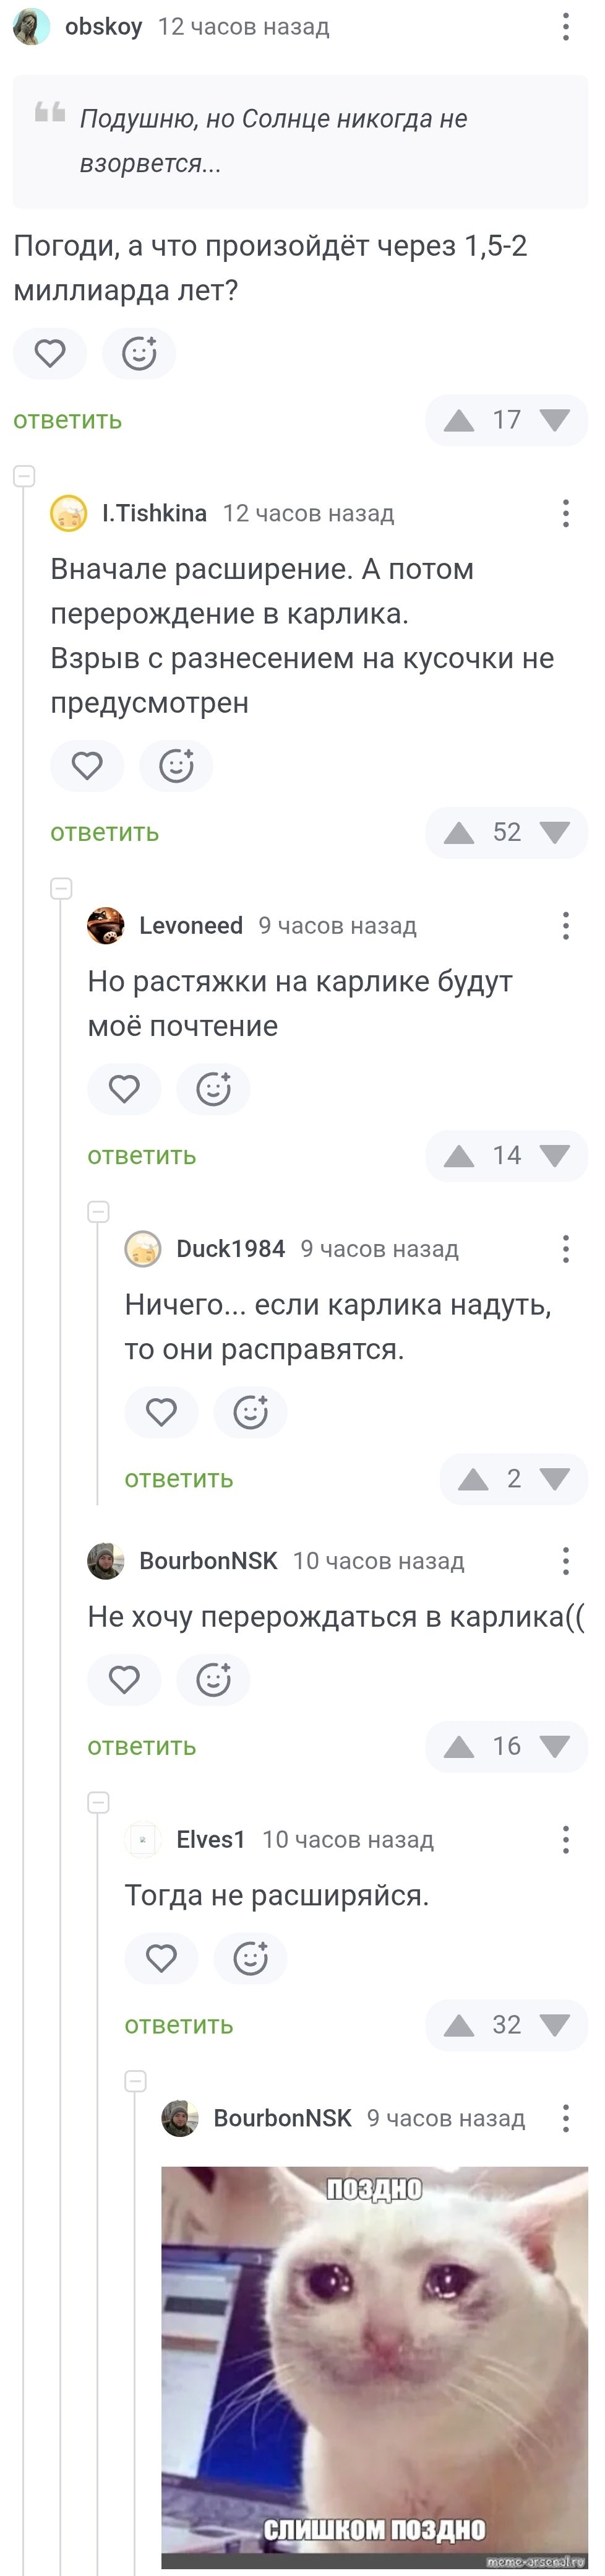This screenshot has height=2576, width=605.
Task: Collapse the Levoneed reply branch
Action: coord(62,888)
